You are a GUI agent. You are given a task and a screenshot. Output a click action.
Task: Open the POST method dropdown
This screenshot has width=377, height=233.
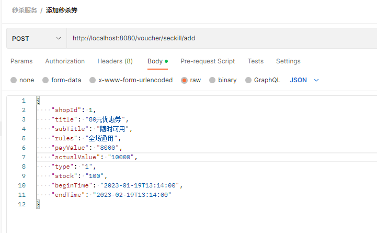pyautogui.click(x=36, y=38)
